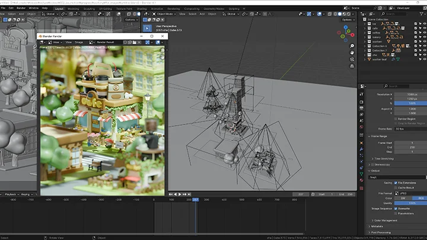Jump to timeline end frame

click(189, 194)
